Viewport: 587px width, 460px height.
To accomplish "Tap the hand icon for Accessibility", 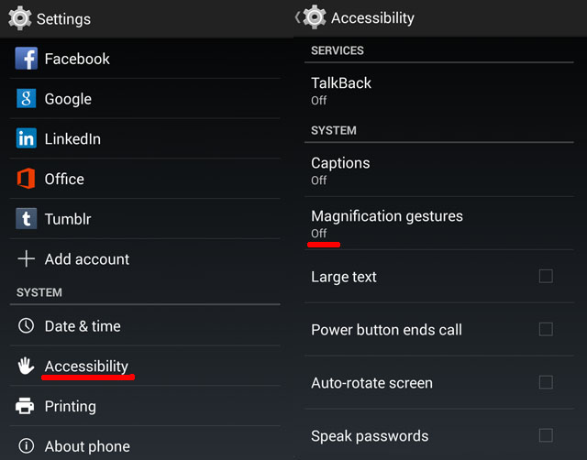I will pyautogui.click(x=26, y=366).
